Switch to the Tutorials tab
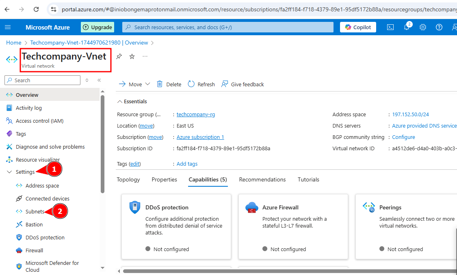Screen dimensions: 457x275 308,179
